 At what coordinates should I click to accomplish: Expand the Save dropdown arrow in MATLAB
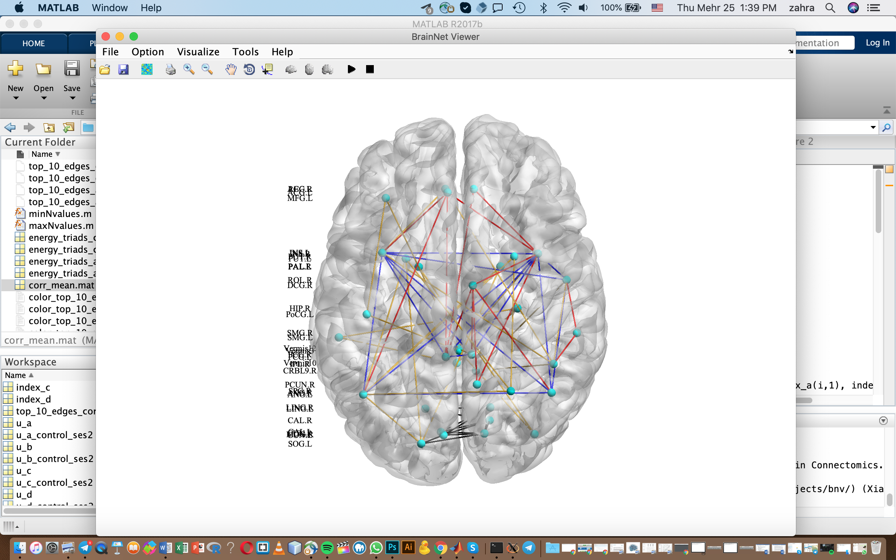click(72, 98)
